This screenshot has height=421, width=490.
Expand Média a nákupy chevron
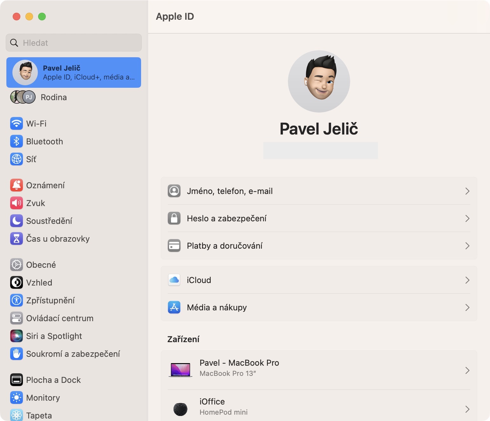[x=467, y=307]
